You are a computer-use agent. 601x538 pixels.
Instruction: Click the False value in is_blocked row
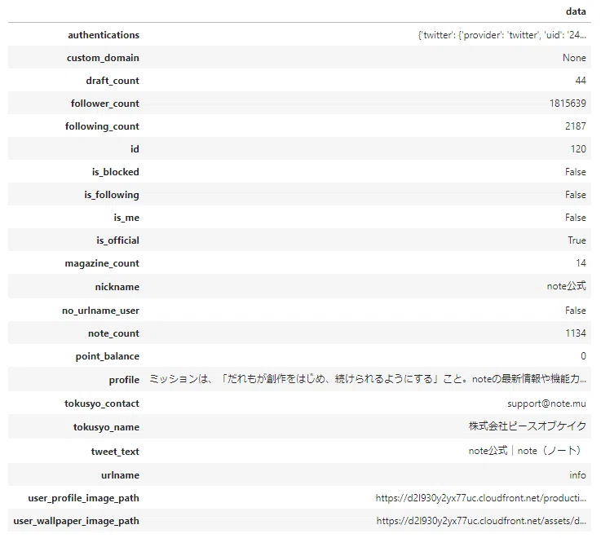point(576,172)
